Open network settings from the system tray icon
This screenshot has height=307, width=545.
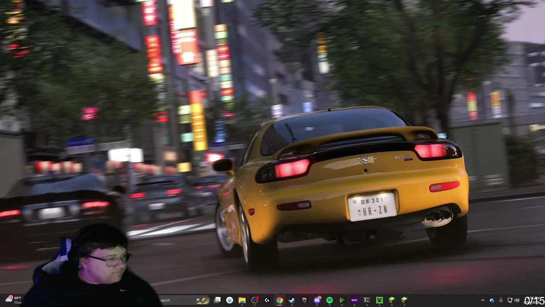click(510, 300)
